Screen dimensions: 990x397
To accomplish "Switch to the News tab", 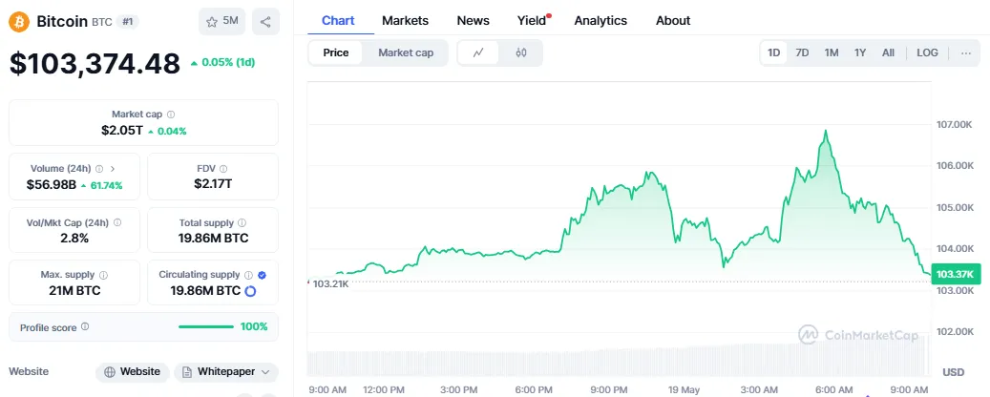I will [x=473, y=21].
